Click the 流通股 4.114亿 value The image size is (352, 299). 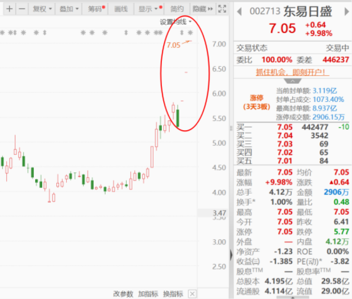(279, 291)
